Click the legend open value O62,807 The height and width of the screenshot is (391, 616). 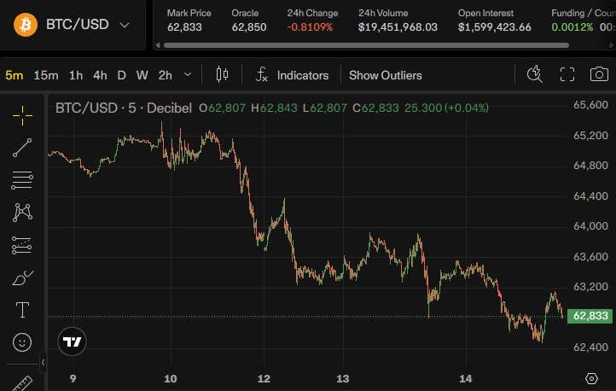pyautogui.click(x=223, y=108)
